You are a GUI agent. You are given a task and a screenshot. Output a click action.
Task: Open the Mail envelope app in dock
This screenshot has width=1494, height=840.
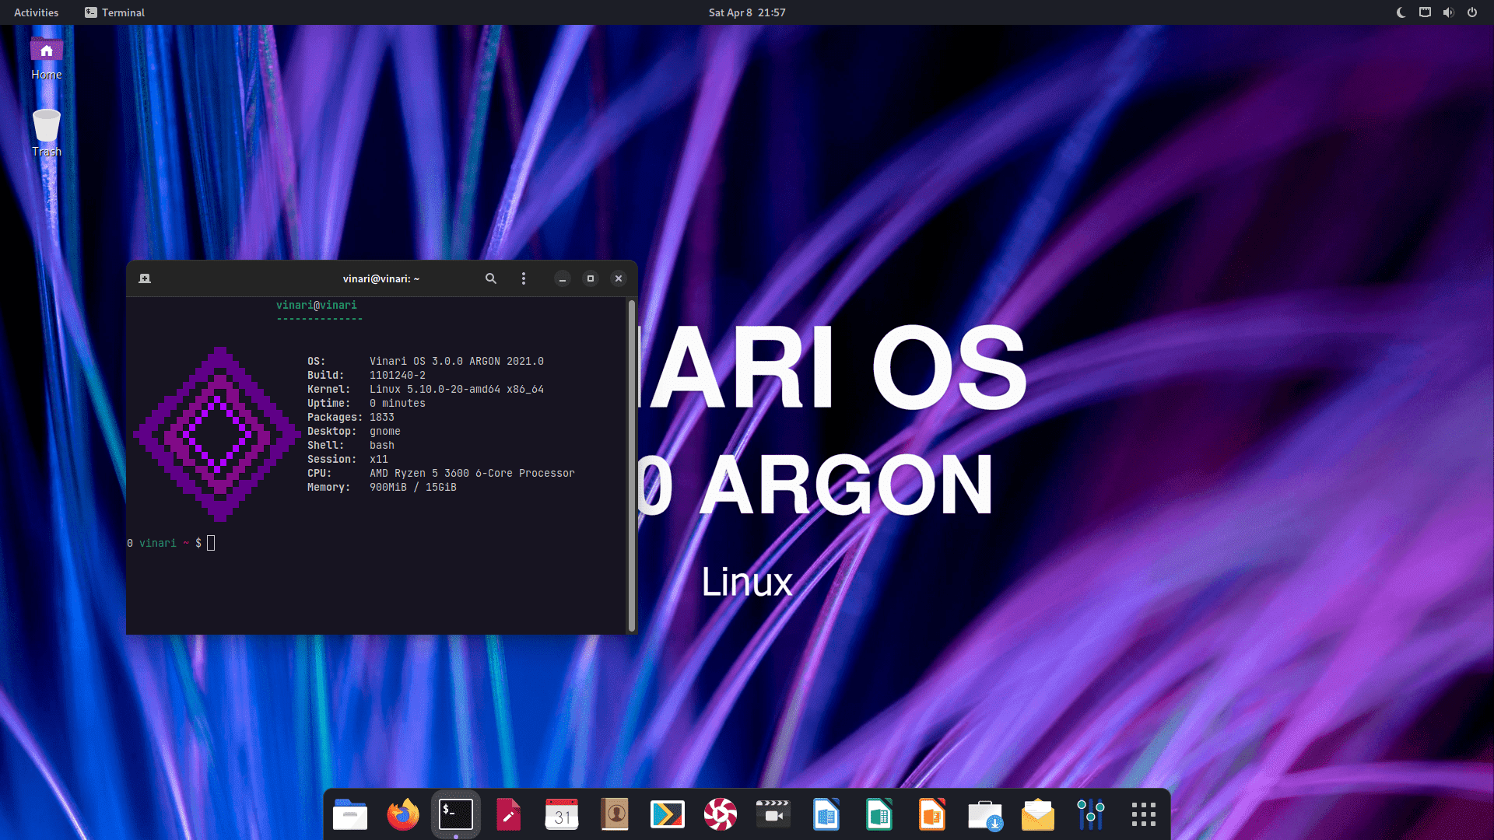[1038, 814]
